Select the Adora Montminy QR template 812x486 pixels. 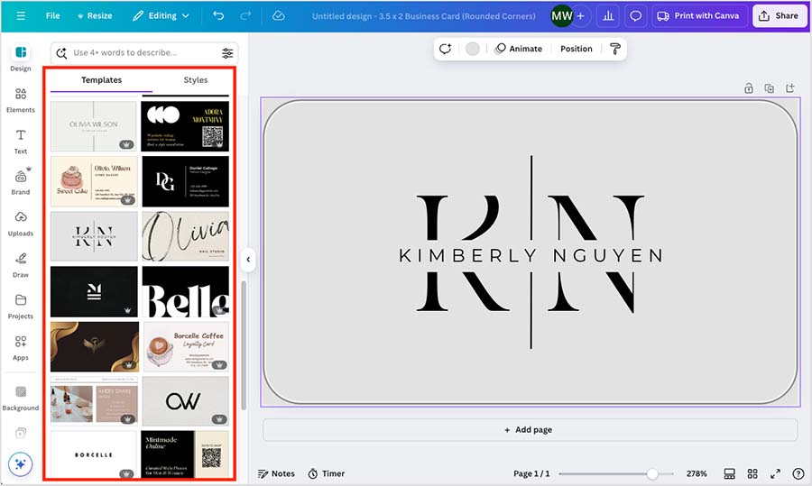[x=185, y=125]
